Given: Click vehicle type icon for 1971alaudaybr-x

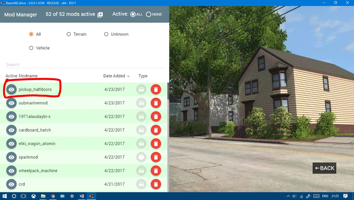Looking at the screenshot, I should pyautogui.click(x=141, y=116).
